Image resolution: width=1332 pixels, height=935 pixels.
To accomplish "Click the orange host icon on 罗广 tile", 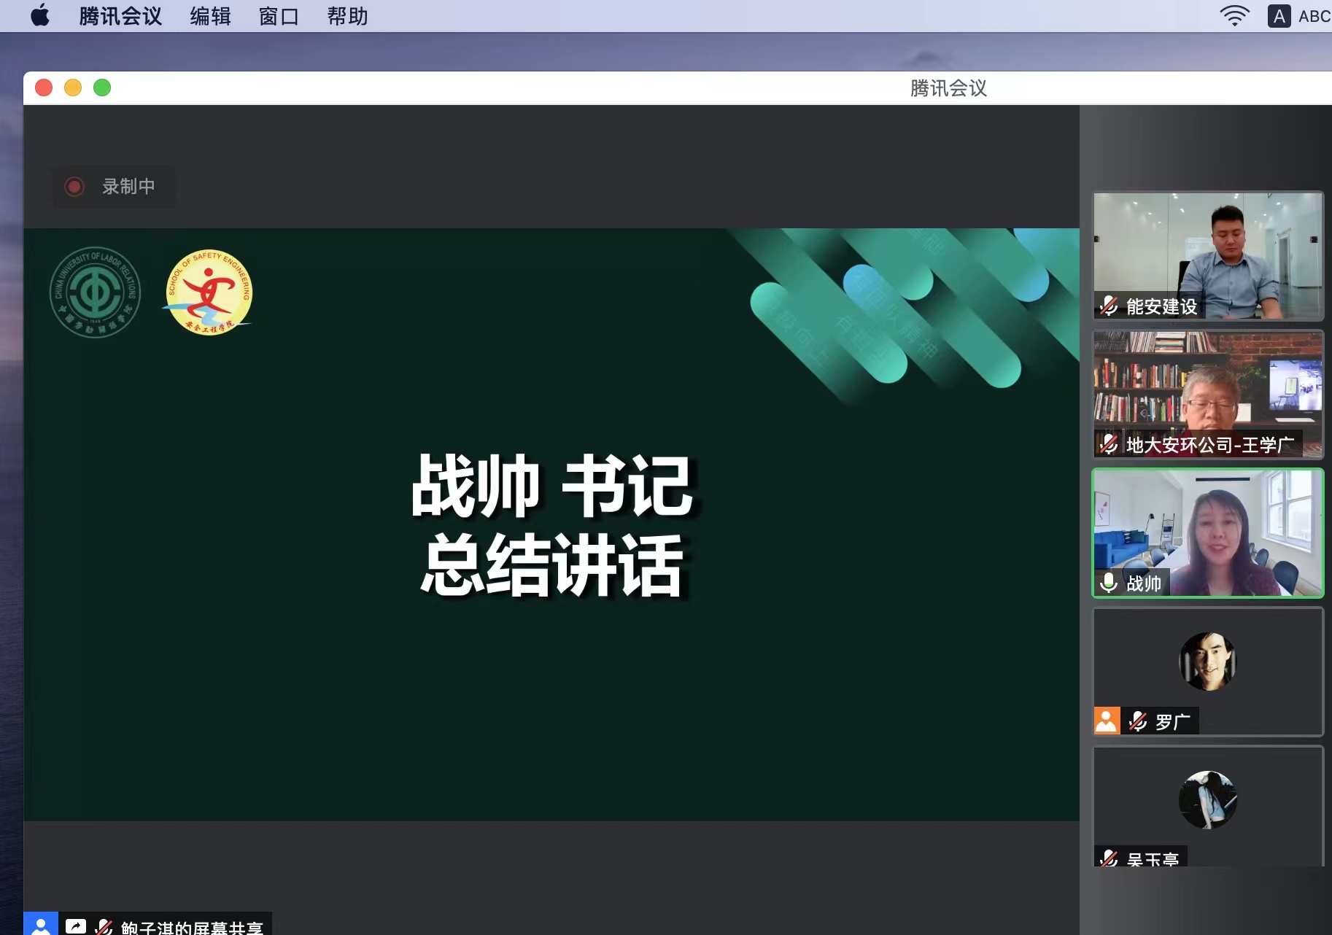I will (x=1107, y=721).
